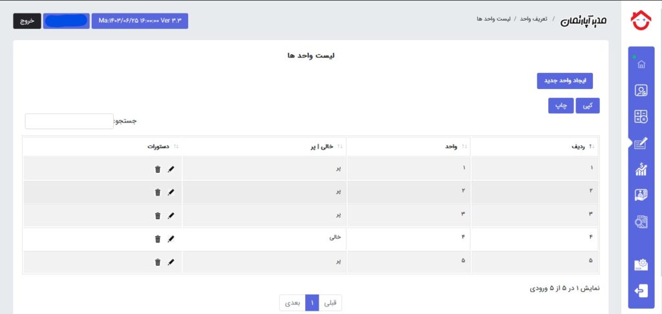Focus the جستجو search field

click(69, 121)
